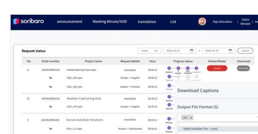Click the sub-item arrow beside CGN_170.mp4
The width and height of the screenshot is (258, 134).
[x=51, y=106]
